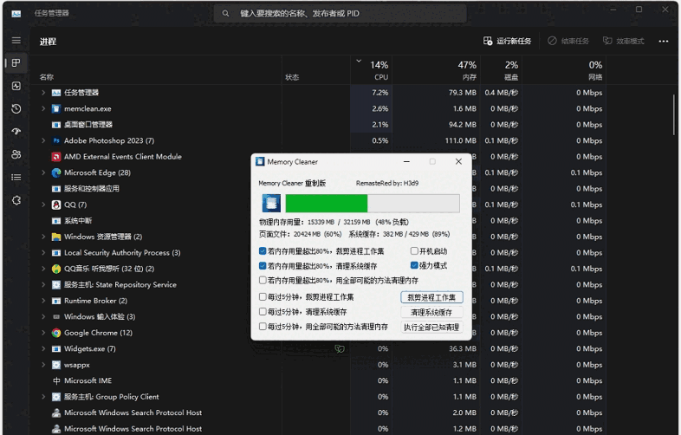Click the three-dots more options icon
The image size is (681, 435).
664,41
